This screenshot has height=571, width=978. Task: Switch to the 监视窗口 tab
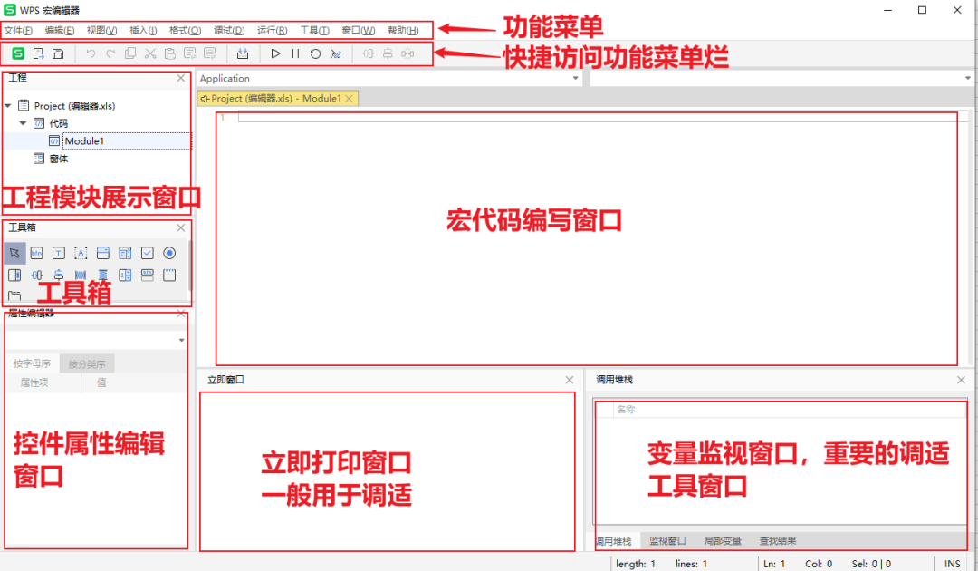click(x=667, y=540)
